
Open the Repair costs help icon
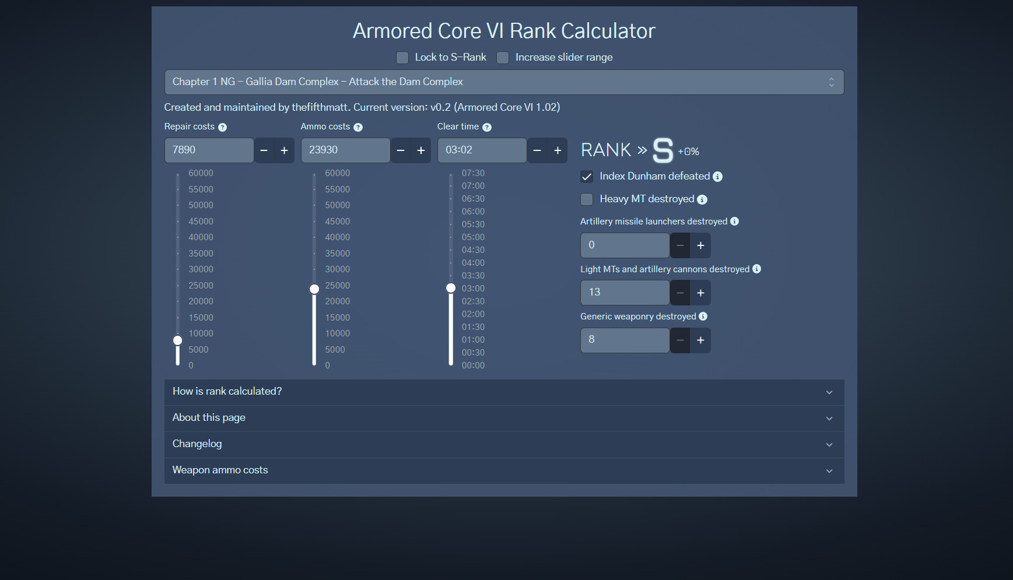(222, 127)
